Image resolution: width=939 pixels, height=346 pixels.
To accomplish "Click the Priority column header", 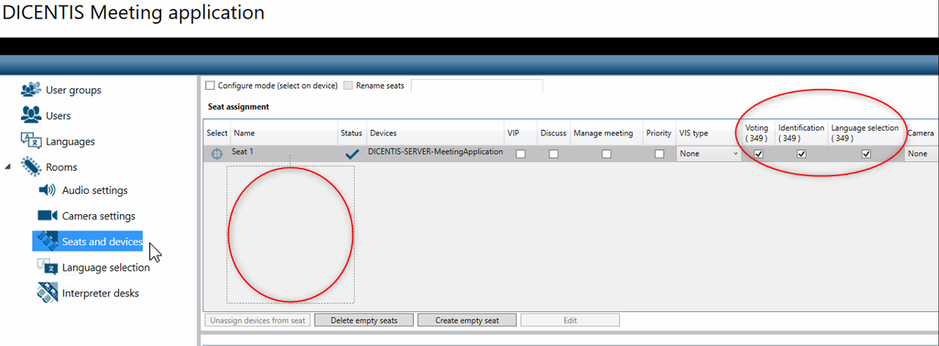I will pos(659,133).
